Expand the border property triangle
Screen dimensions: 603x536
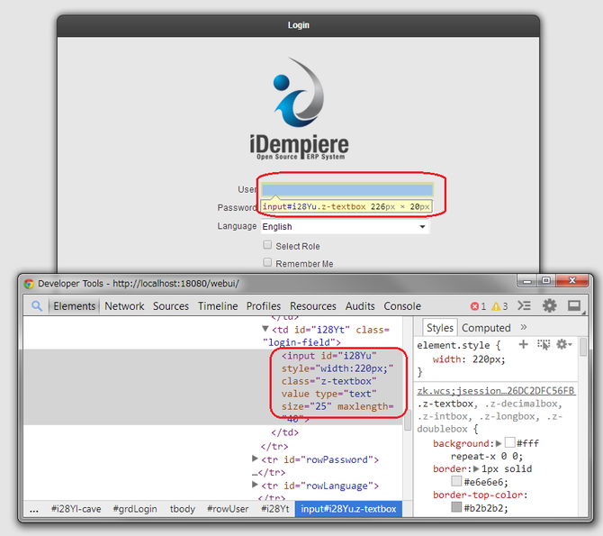pos(476,469)
